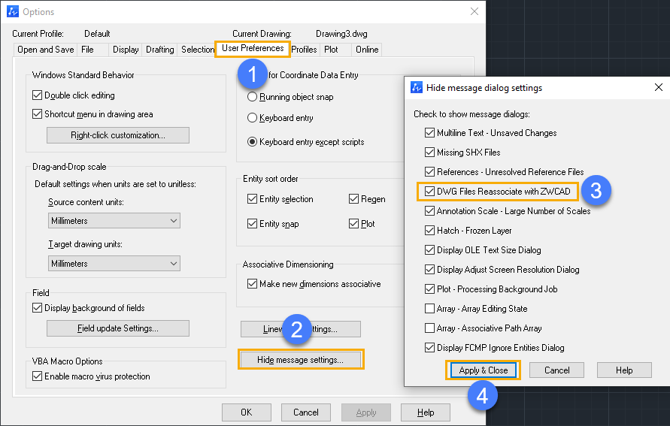Close the Hide message dialog settings window
Viewport: 670px width, 426px height.
click(x=659, y=87)
